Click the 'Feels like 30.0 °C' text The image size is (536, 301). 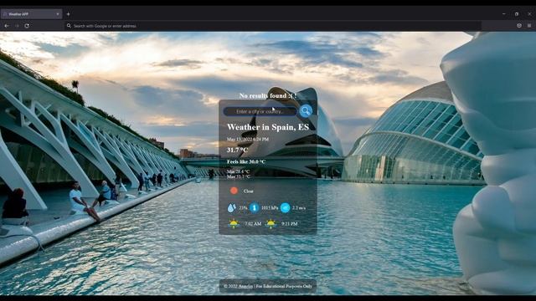point(246,161)
